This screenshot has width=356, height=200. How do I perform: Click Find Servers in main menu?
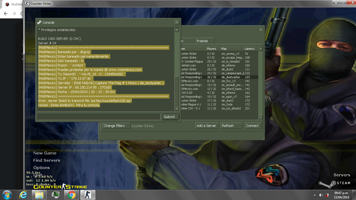(47, 160)
